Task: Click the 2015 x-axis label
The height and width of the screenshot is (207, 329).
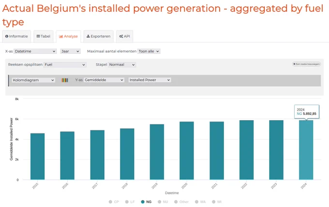Action: (x=35, y=186)
